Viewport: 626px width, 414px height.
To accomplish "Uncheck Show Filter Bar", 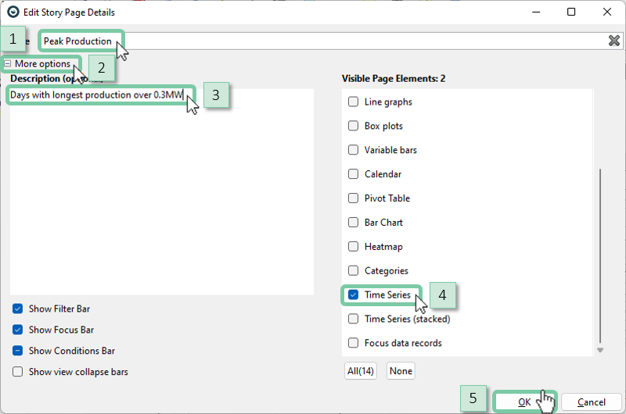I will (17, 309).
